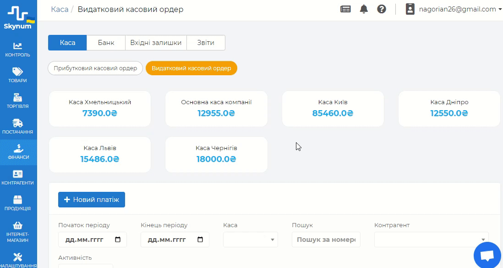Click the notifications bell icon
Image resolution: width=503 pixels, height=268 pixels.
tap(364, 9)
